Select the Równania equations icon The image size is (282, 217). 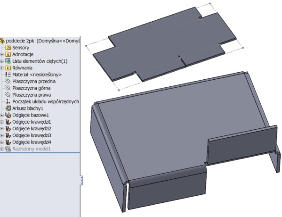tap(8, 68)
